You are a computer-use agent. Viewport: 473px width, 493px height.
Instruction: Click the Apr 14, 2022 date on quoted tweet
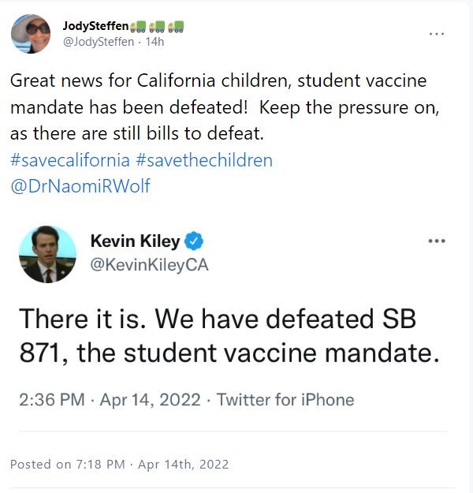point(150,399)
